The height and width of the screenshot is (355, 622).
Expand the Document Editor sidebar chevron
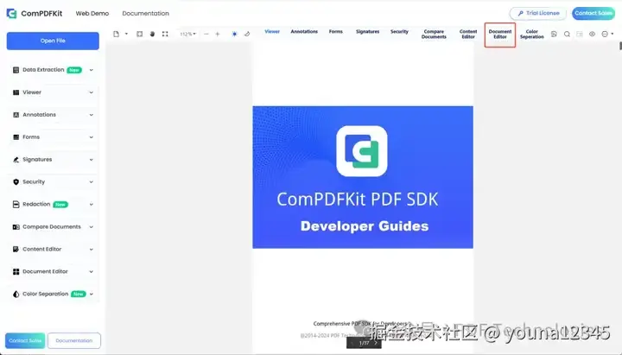pyautogui.click(x=92, y=272)
